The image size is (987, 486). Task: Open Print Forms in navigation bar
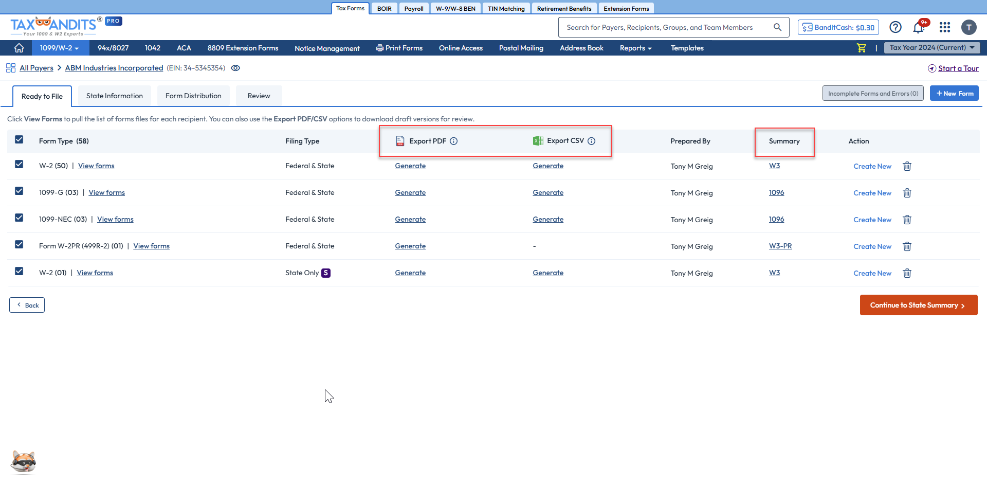(399, 48)
